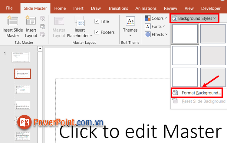This screenshot has height=143, width=227.
Task: Switch to the Insert tab
Action: click(78, 8)
